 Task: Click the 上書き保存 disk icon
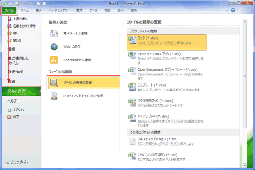coord(9,19)
